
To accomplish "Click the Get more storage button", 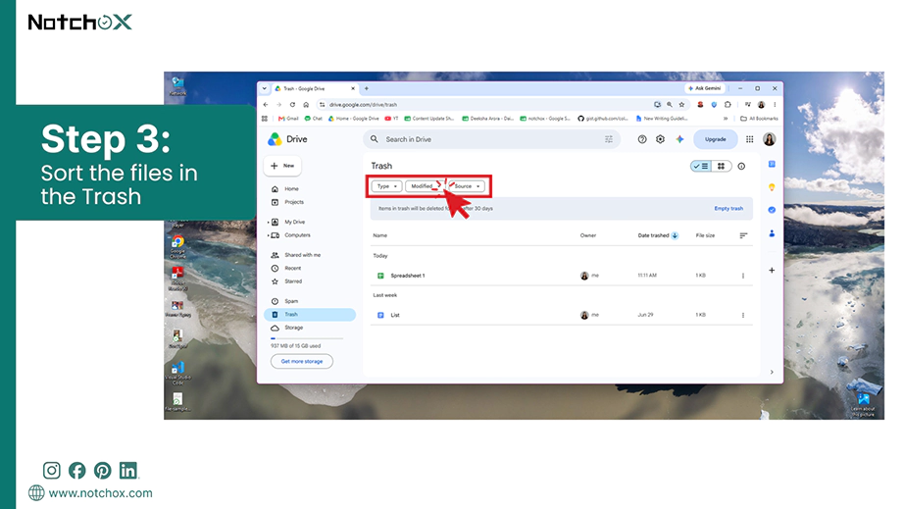I will [x=302, y=362].
